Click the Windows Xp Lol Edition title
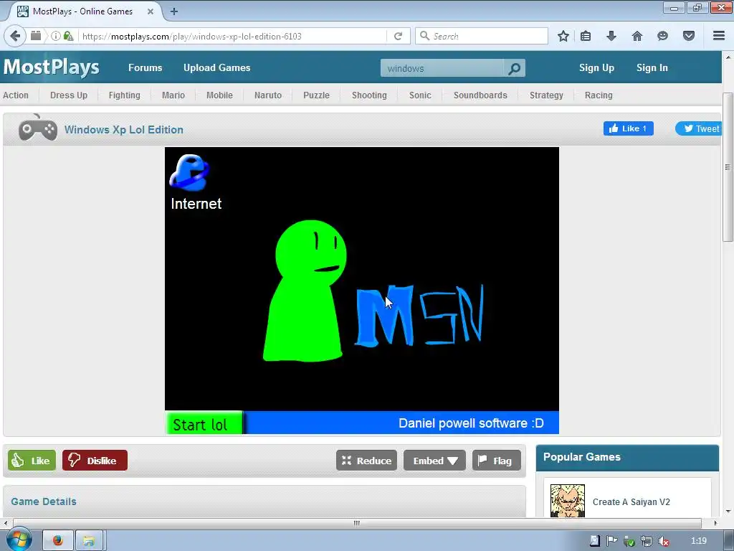This screenshot has width=734, height=551. 123,130
